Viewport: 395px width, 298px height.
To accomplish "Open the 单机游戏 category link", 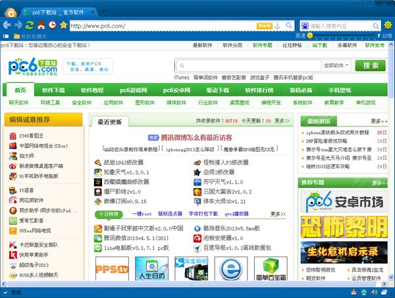I will pos(365,103).
